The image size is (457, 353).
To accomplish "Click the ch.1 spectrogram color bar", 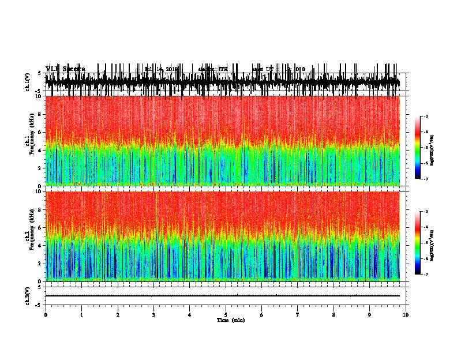I will (417, 148).
